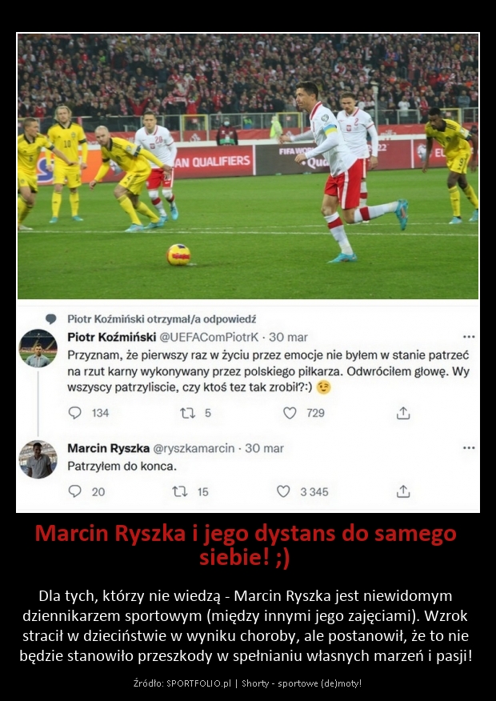This screenshot has height=701, width=496.
Task: Share Piotr Koźmiński's tweet via upload icon
Action: pos(403,413)
